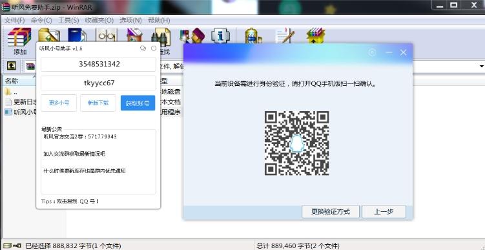Click the Find (binoculars) icon in WinRAR toolbar
Viewport: 485px width, 250px height.
click(x=161, y=37)
